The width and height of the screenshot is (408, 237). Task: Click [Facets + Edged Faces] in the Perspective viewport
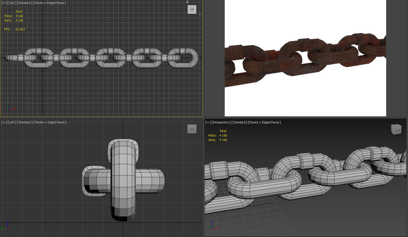[264, 122]
